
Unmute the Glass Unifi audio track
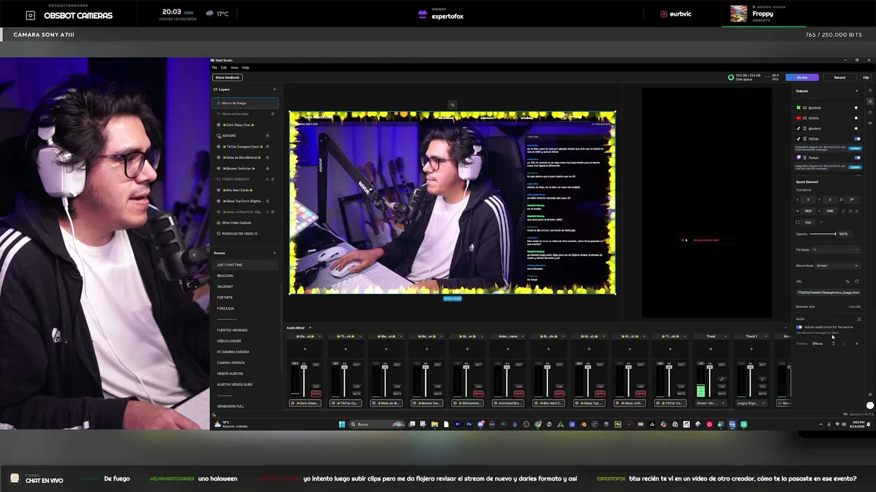tap(641, 394)
